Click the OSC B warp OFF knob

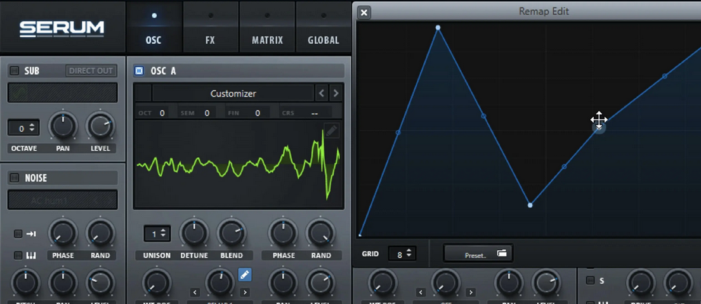pos(445,283)
